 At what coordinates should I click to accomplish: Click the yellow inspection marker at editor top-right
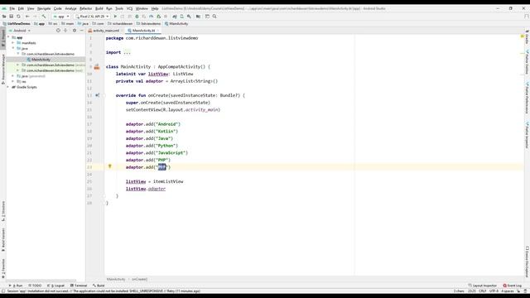click(523, 36)
